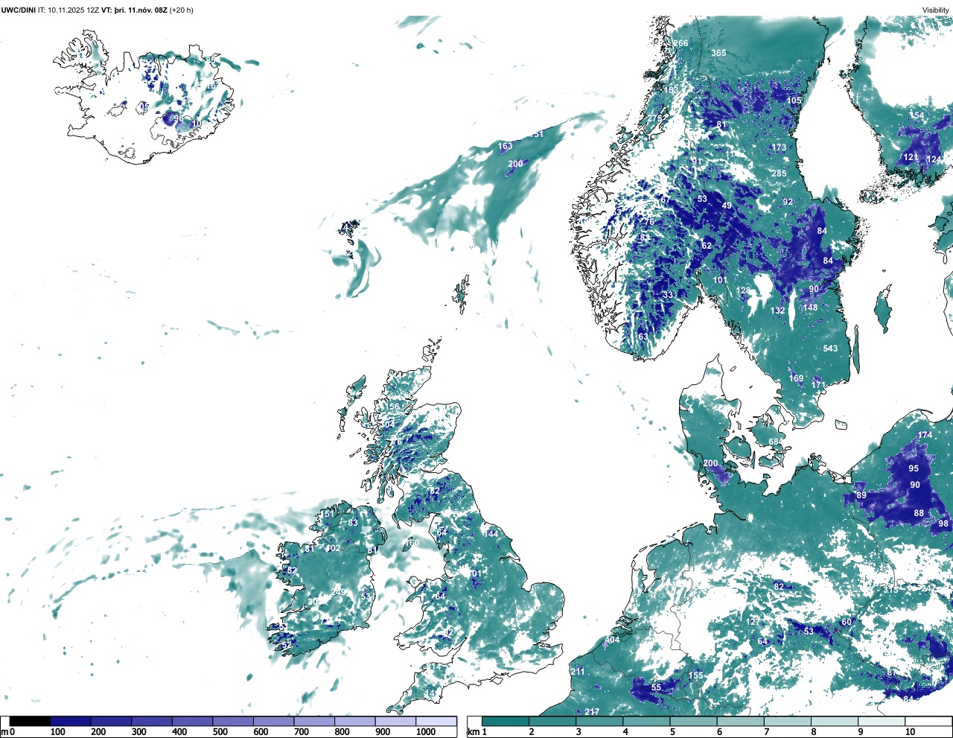
Task: Click the 1–2 km dark teal legend swatch
Action: point(506,721)
